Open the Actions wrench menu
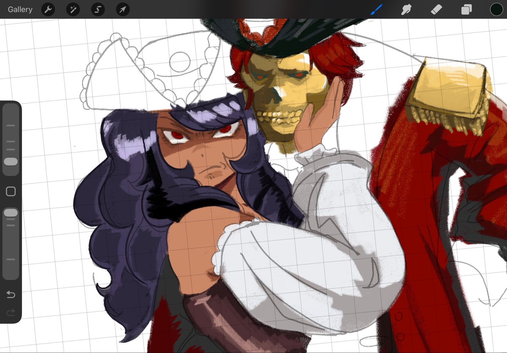 point(48,9)
